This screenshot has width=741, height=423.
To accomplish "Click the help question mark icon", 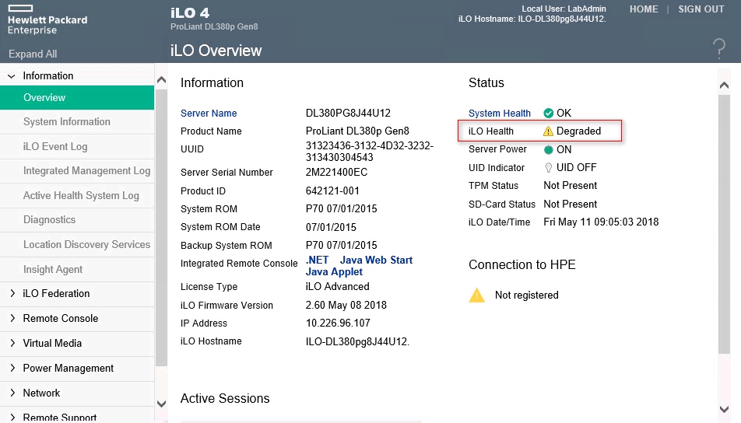I will [718, 49].
